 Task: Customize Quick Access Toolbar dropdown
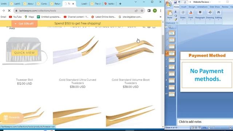tap(190, 2)
